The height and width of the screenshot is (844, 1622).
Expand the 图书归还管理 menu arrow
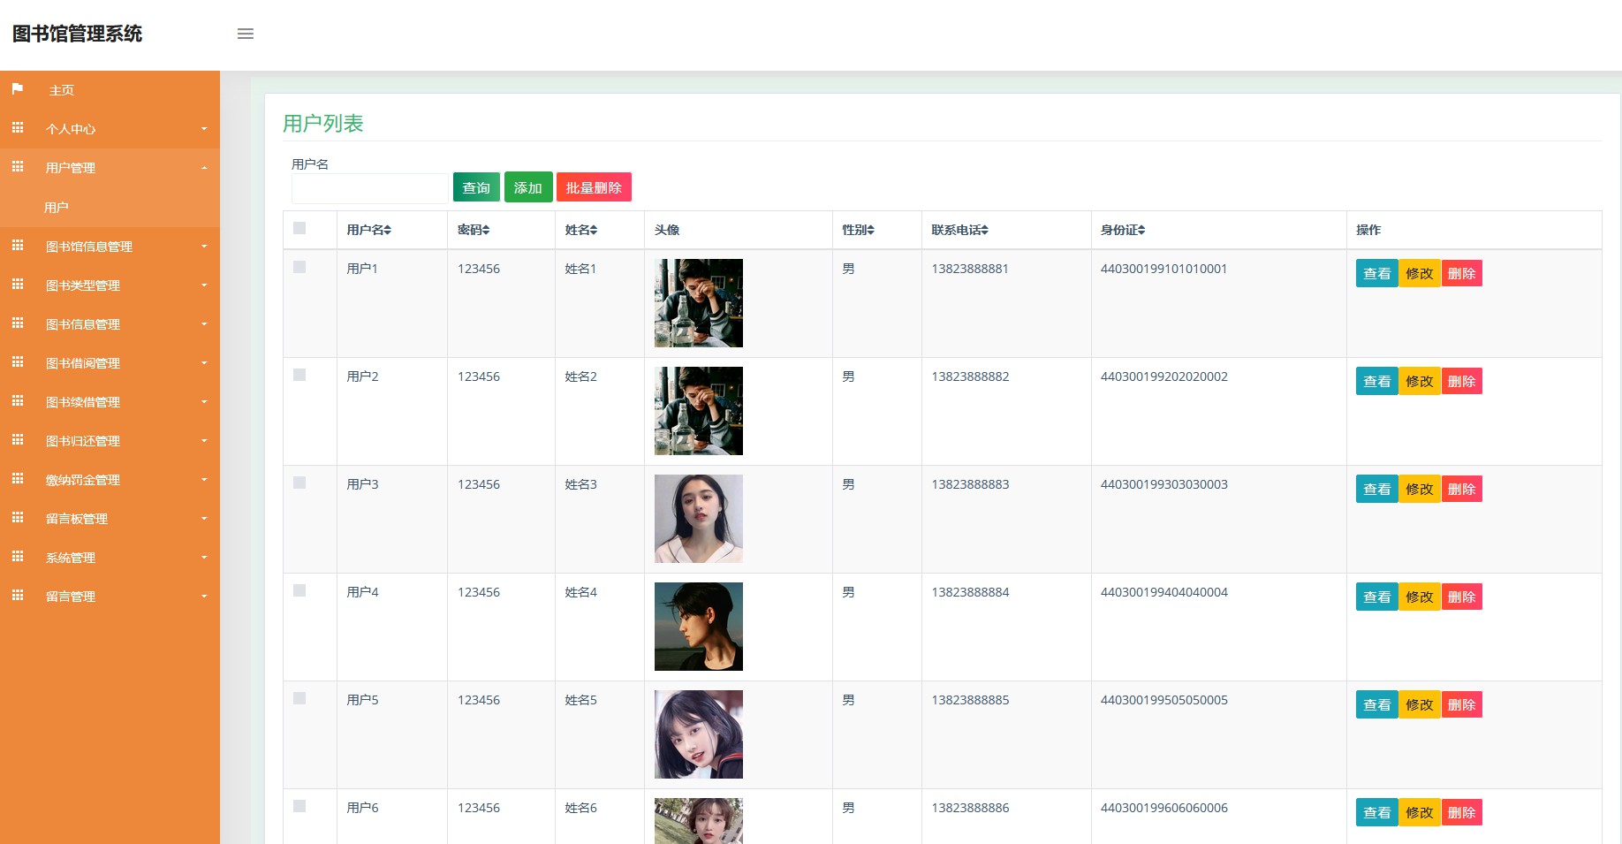coord(204,441)
